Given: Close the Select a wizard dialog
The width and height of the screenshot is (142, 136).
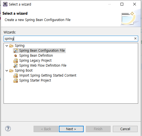Looking at the screenshot, I should [x=135, y=4].
